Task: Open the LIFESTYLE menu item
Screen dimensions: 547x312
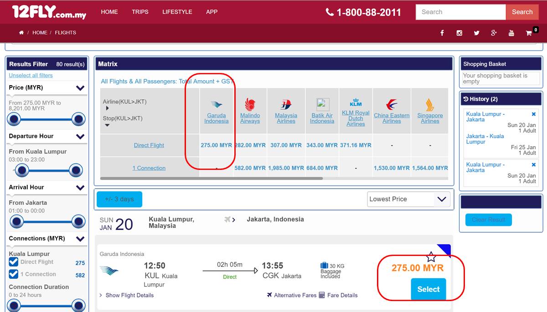Action: coord(177,12)
